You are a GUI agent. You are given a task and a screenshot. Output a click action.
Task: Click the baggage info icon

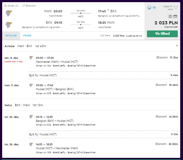click(170, 16)
